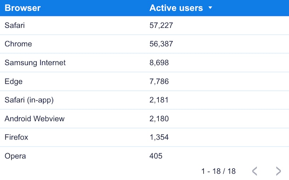Toggle the Active users sort arrow

click(210, 8)
